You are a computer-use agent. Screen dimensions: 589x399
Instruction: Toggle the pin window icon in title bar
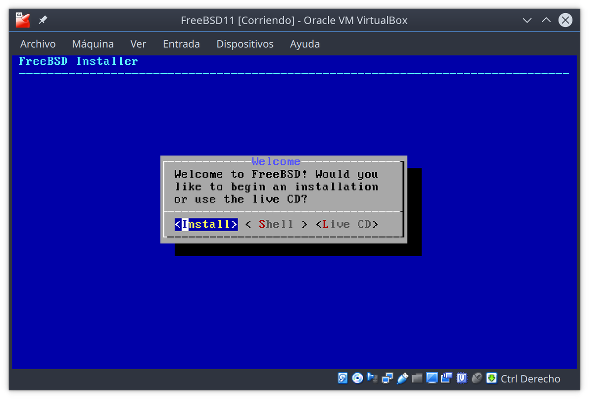[x=43, y=20]
